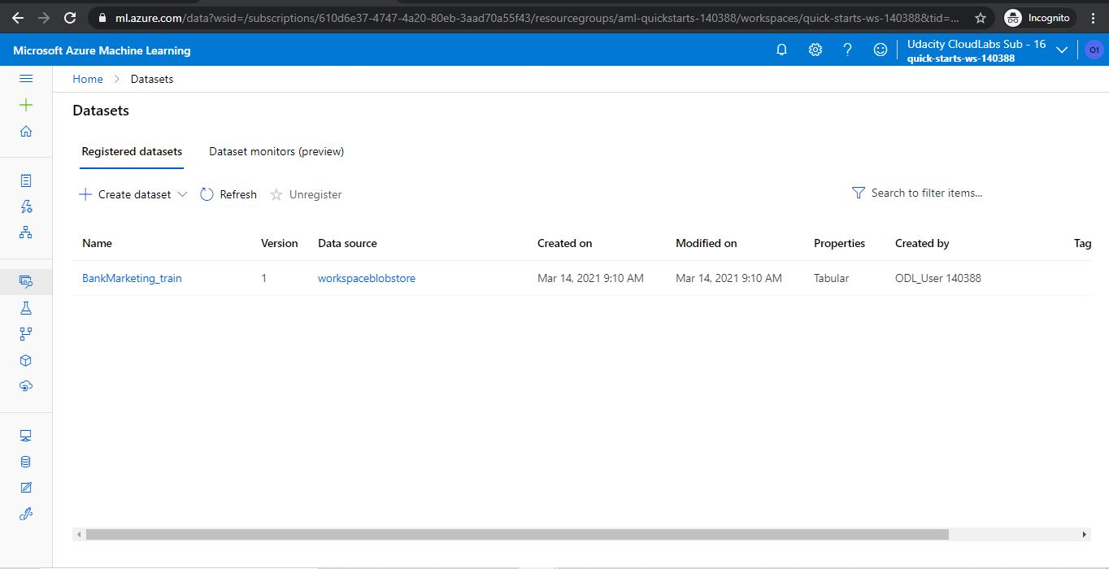Send feedback via the smiley icon
This screenshot has height=569, width=1109.
coord(880,49)
